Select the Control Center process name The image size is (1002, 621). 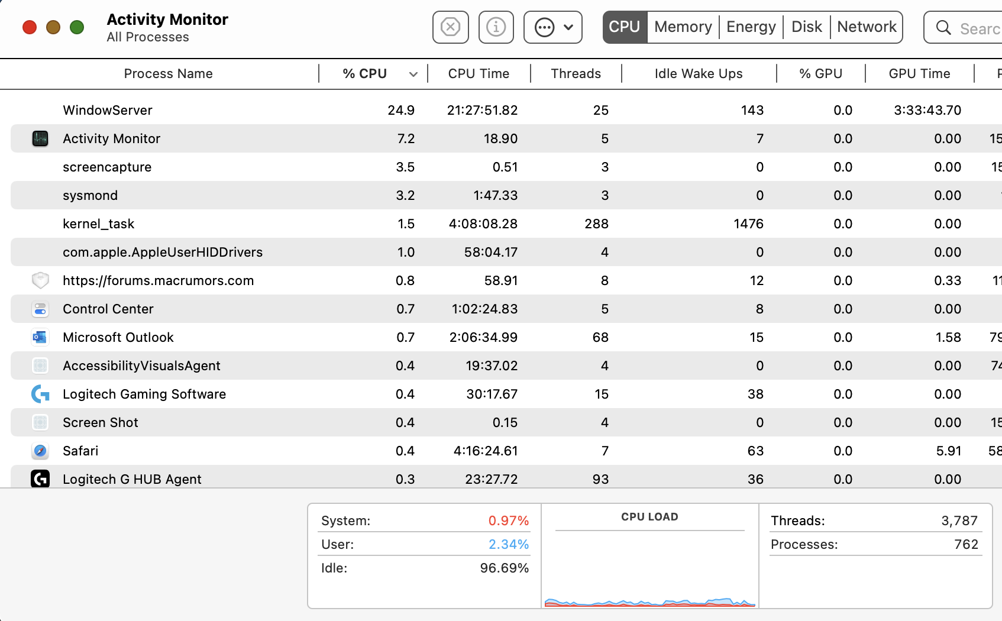click(108, 309)
